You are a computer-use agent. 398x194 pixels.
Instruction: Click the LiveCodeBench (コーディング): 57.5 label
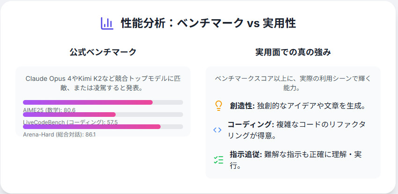(70, 122)
